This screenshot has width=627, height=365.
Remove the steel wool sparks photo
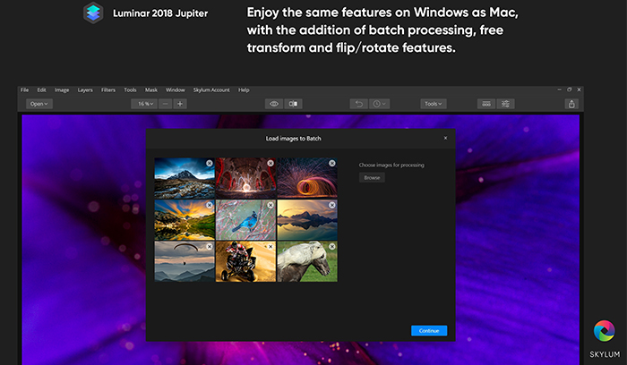(x=332, y=164)
